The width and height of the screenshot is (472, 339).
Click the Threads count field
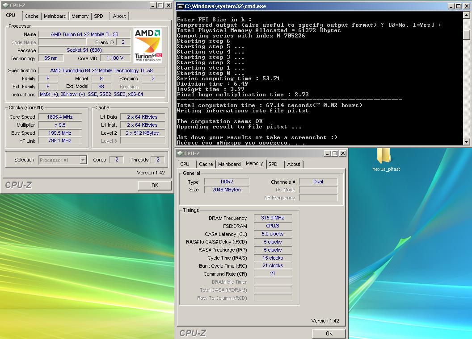click(158, 160)
